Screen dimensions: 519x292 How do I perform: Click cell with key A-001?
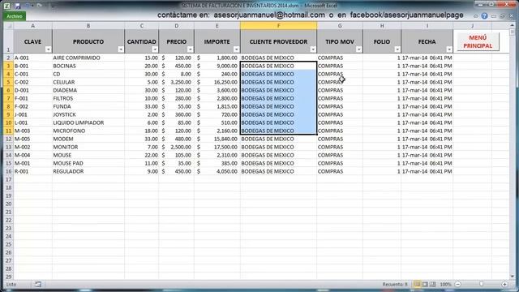(x=32, y=58)
